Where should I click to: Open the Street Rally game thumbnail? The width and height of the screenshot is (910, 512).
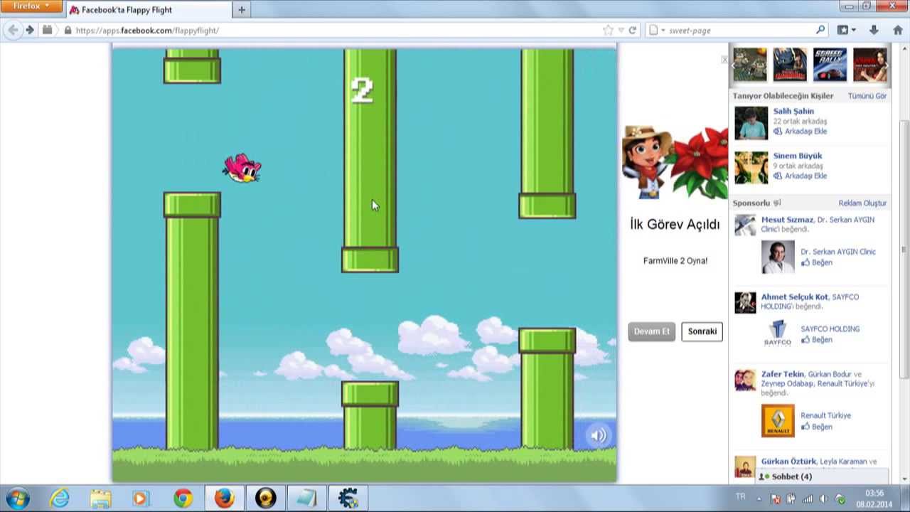pos(830,65)
